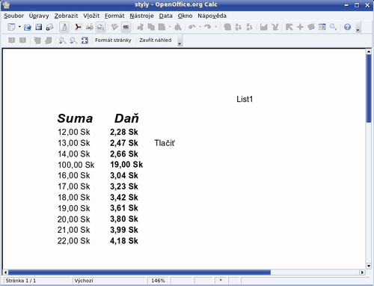Screen dimensions: 374x286
Task: Expand the main toolbar overflow arrow
Action: [x=358, y=27]
